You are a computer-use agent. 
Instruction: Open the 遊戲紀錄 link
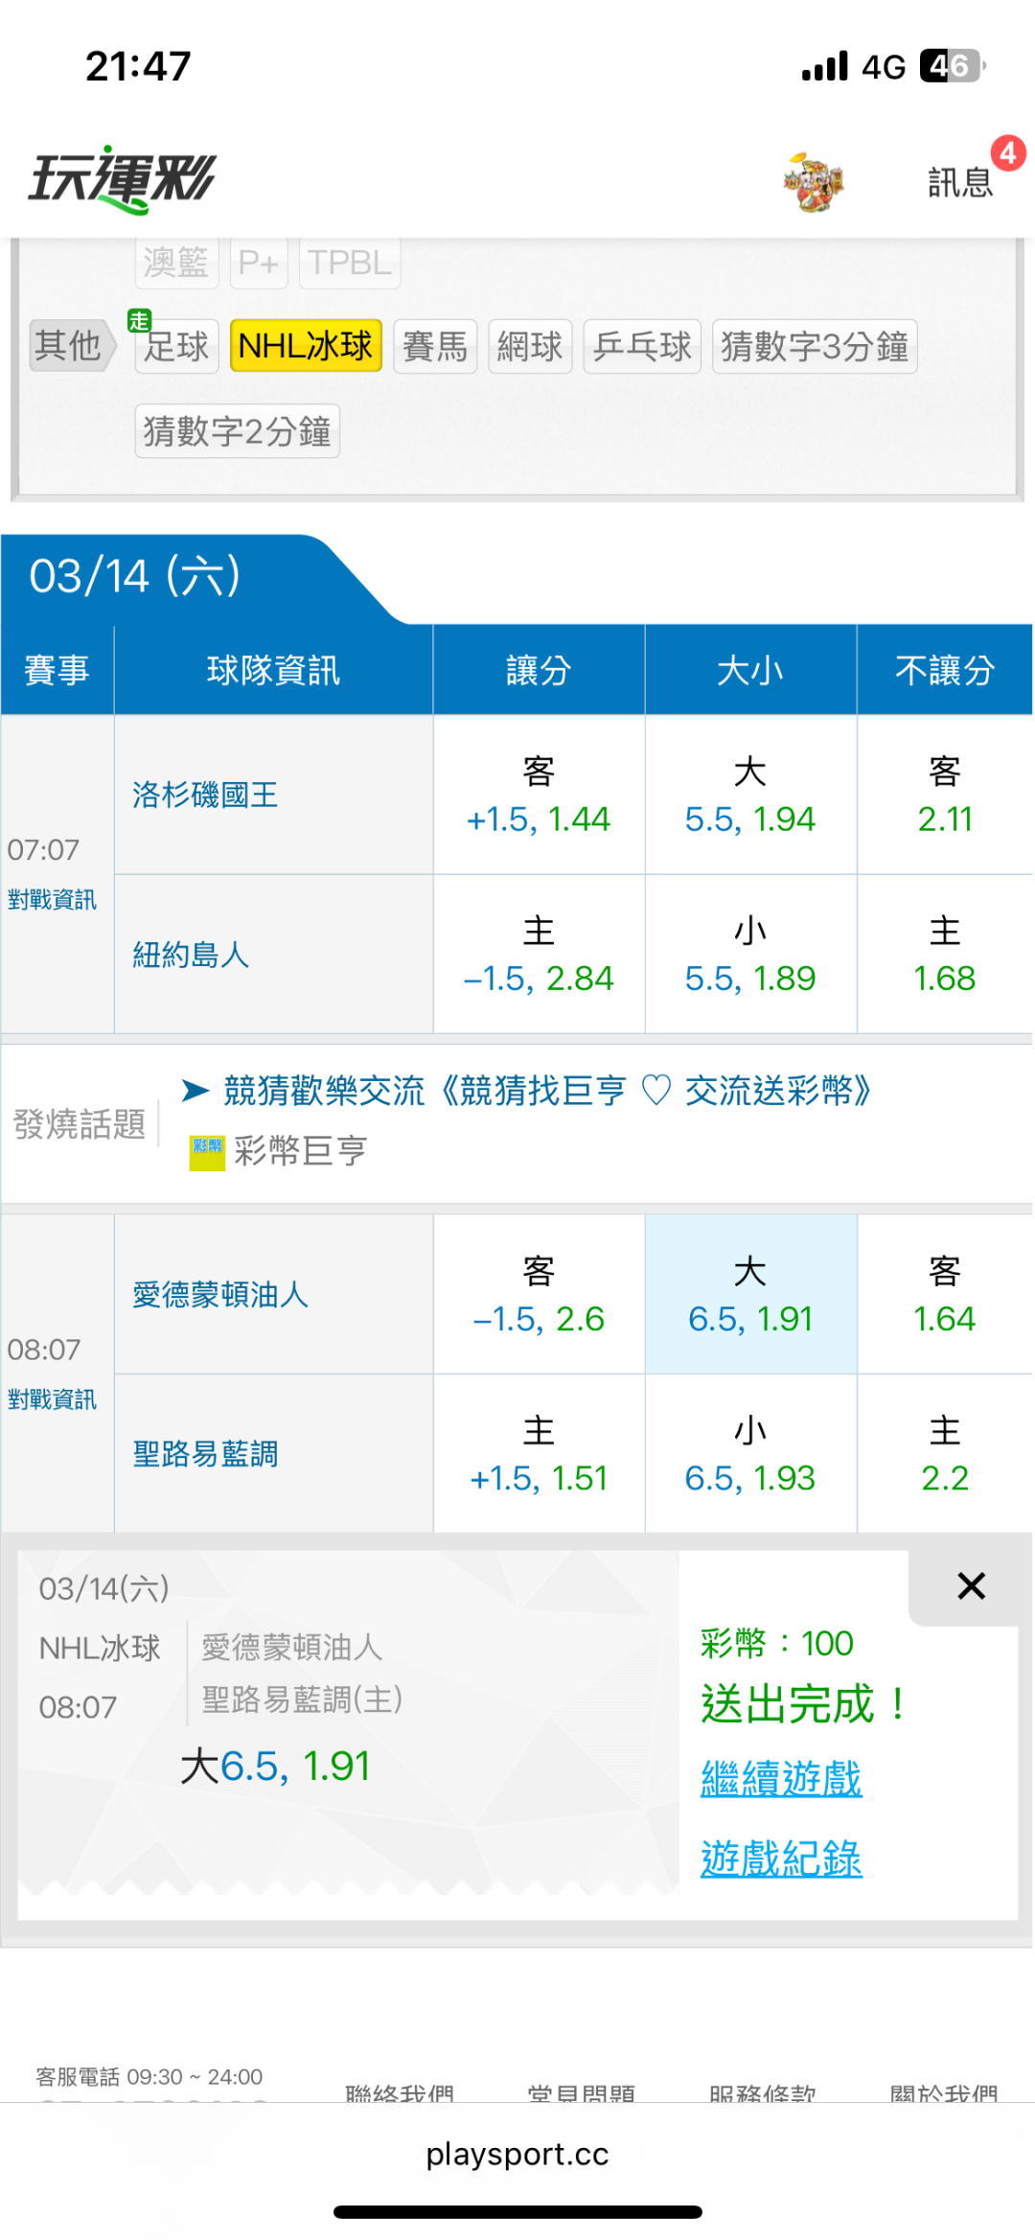tap(781, 1859)
